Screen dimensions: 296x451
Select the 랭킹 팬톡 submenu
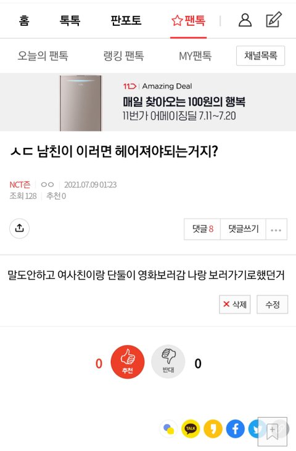(123, 55)
